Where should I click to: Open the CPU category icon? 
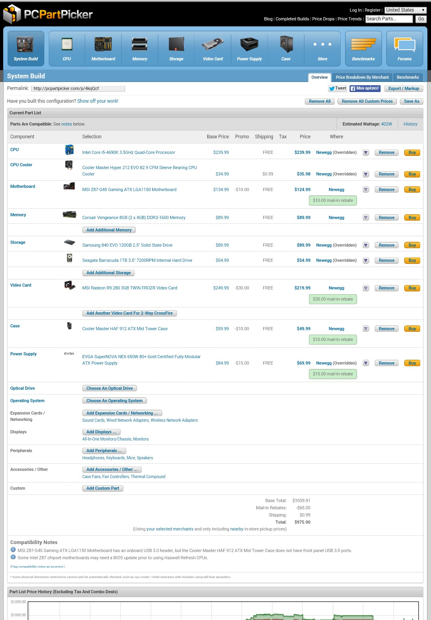coord(67,48)
